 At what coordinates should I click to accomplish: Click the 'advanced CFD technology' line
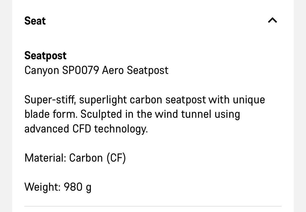[x=86, y=129]
